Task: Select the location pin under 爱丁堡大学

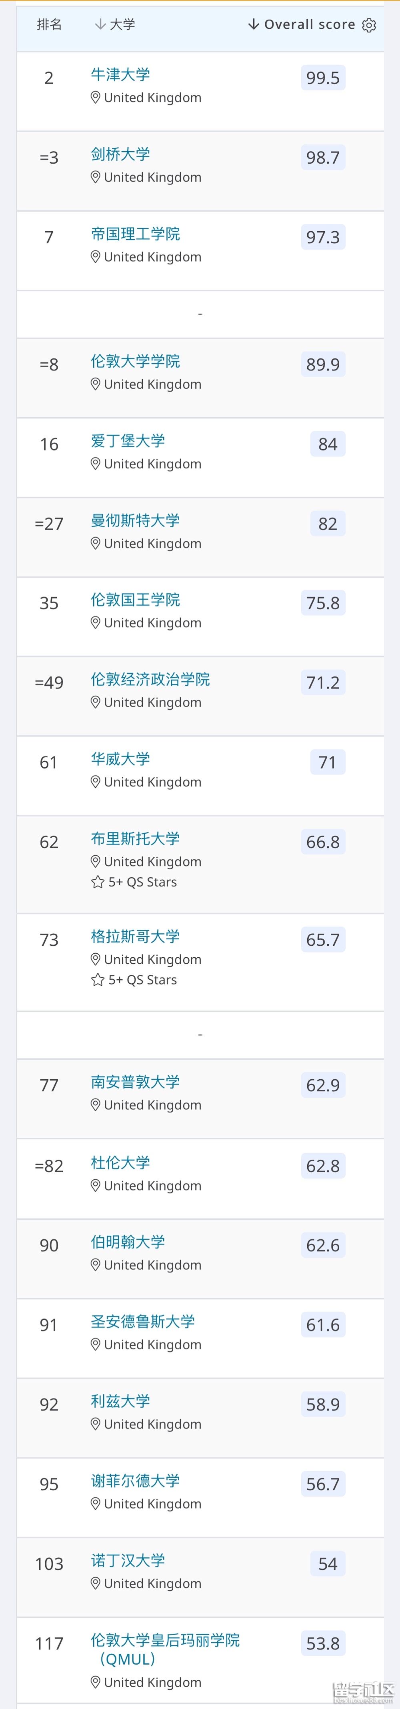Action: click(x=95, y=464)
